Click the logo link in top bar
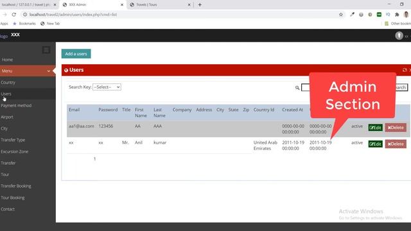This screenshot has height=231, width=411. click(x=4, y=36)
